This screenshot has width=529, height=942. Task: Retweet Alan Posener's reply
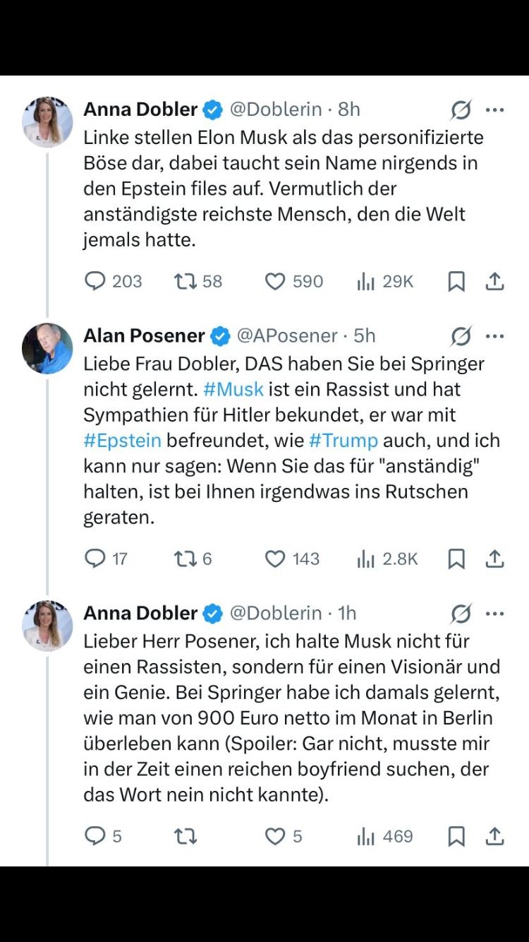pyautogui.click(x=186, y=559)
